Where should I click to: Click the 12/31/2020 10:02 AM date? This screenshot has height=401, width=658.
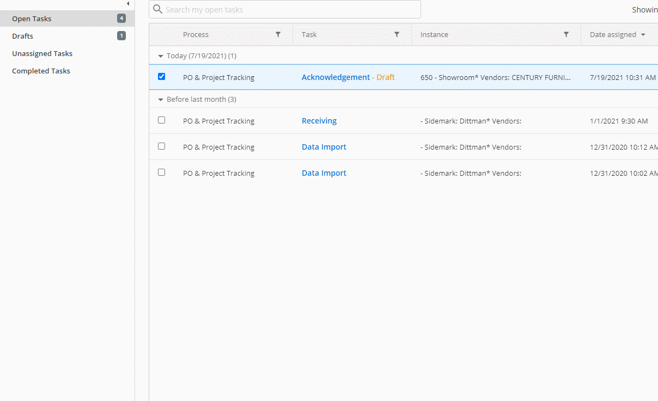[x=624, y=173]
